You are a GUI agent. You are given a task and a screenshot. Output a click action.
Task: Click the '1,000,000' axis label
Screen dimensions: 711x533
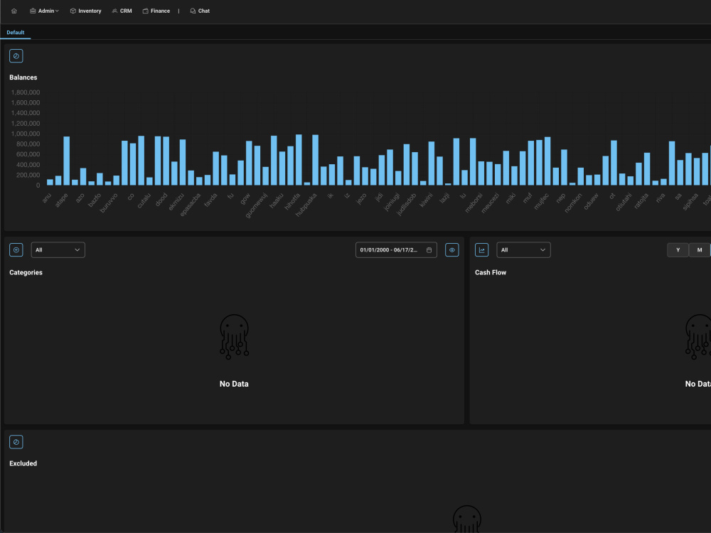(26, 134)
